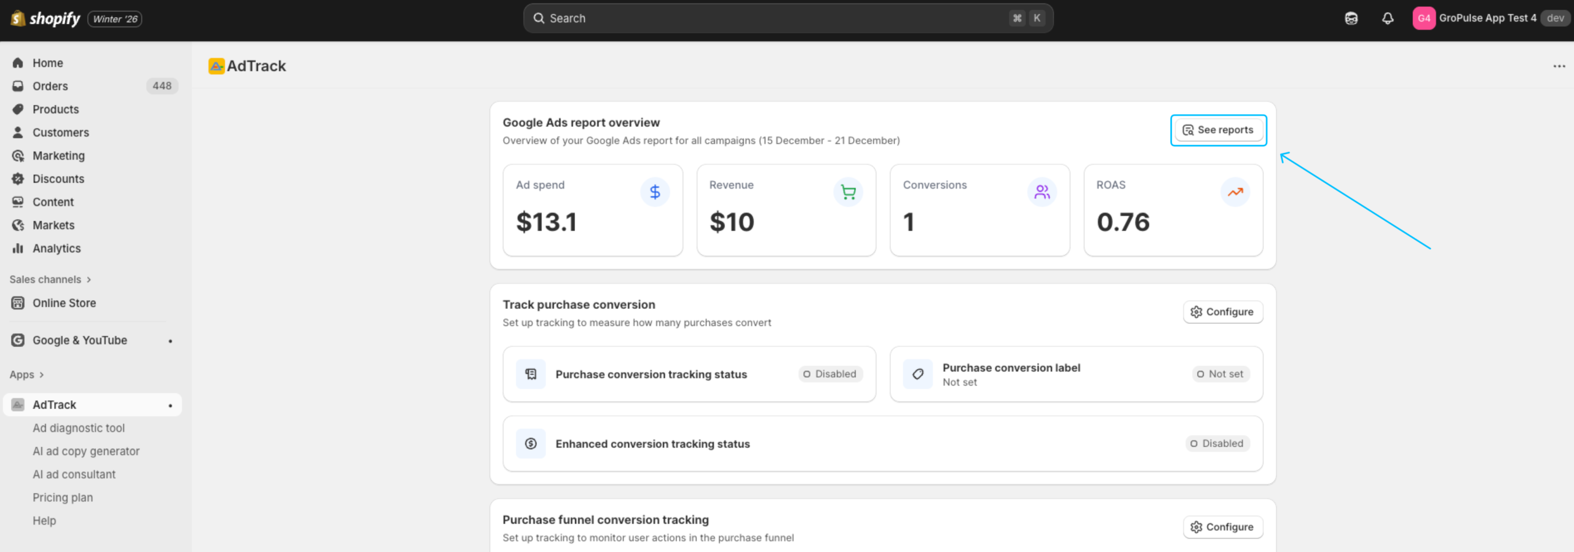The image size is (1574, 552).
Task: Click the Customers person icon
Action: tap(18, 133)
